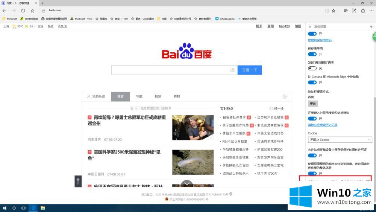This screenshot has height=212, width=376.
Task: Open the Minecraft bookmark
Action: pyautogui.click(x=10, y=19)
